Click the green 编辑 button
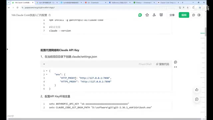 pyautogui.click(x=184, y=15)
